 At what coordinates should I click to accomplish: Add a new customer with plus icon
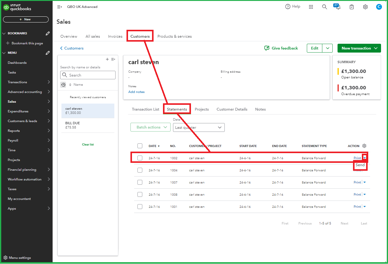[107, 59]
